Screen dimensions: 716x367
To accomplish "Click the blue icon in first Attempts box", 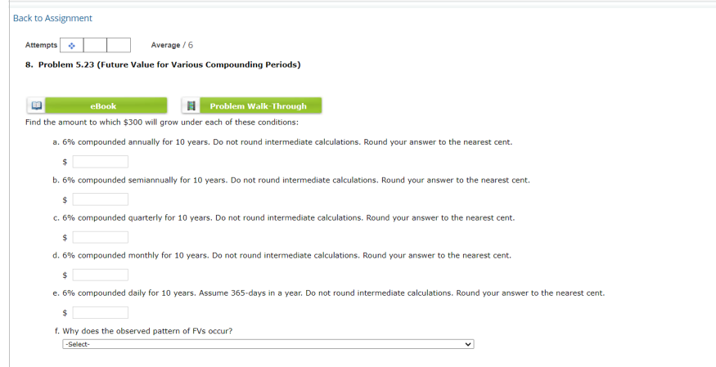I will pos(72,45).
